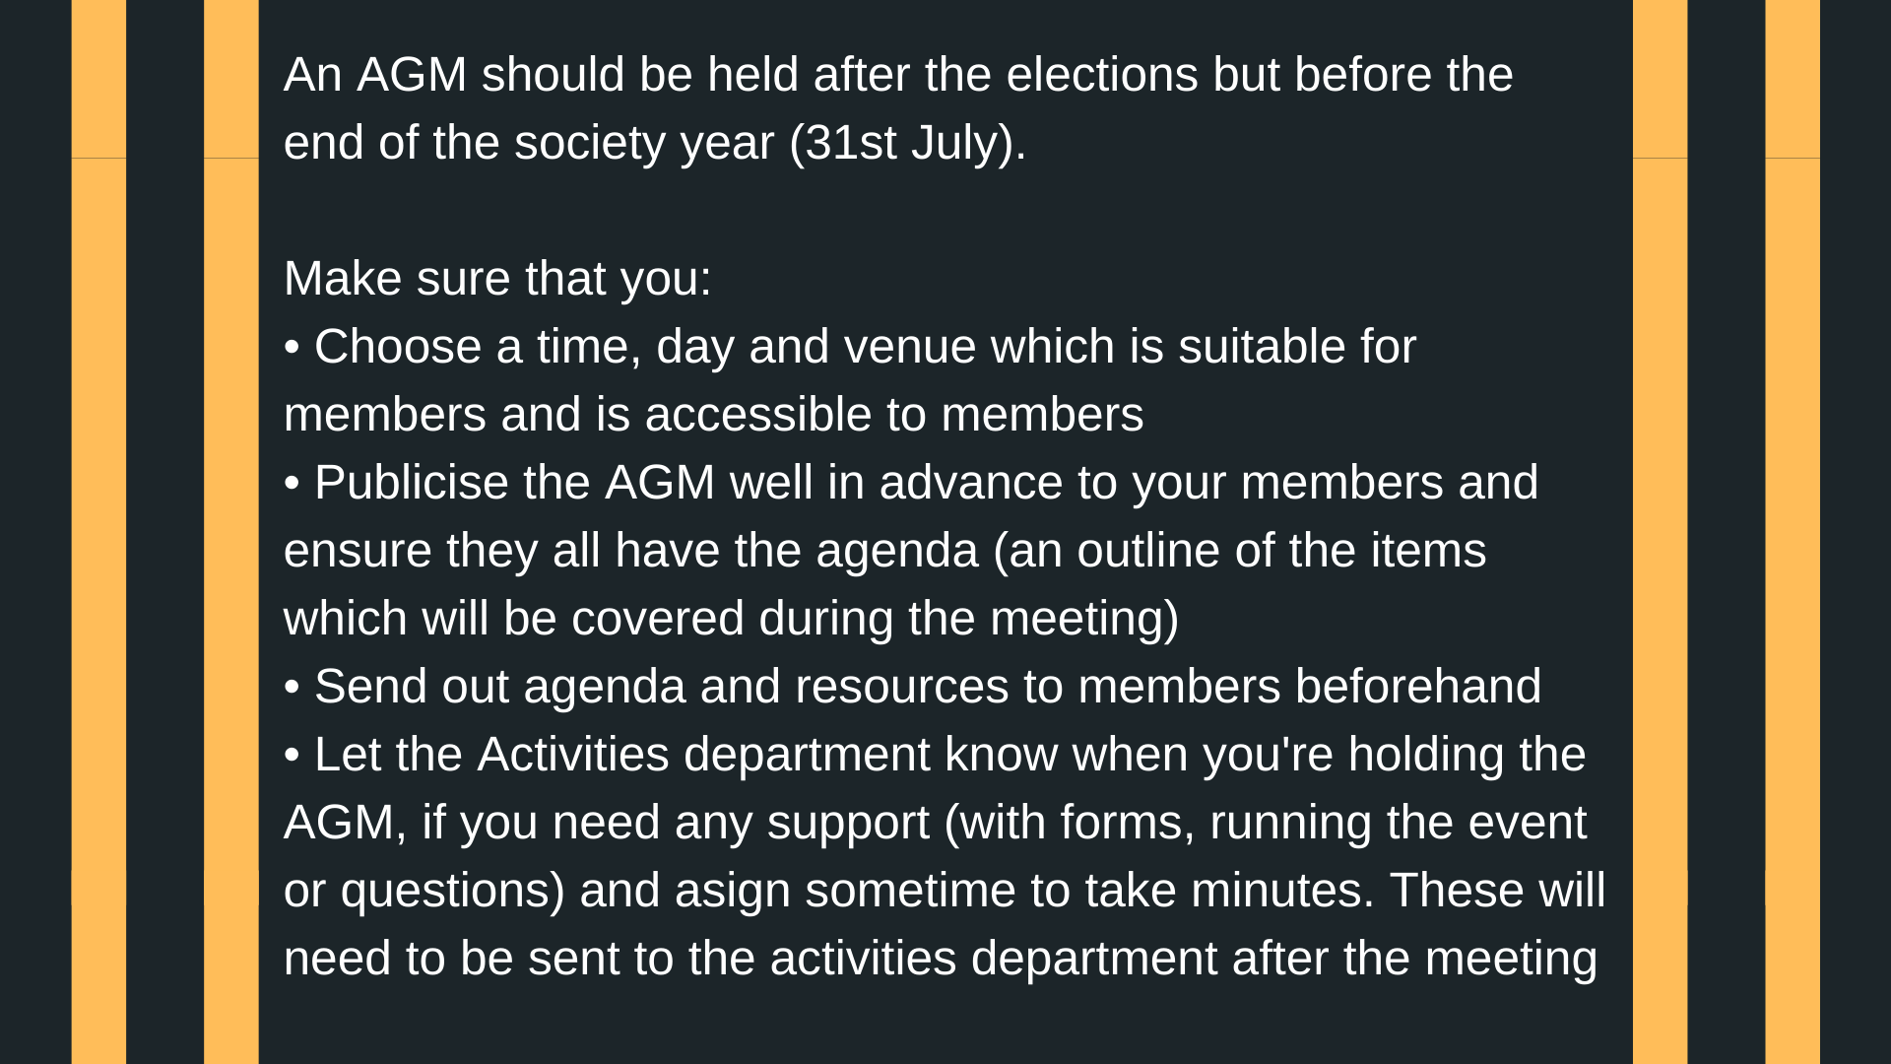The height and width of the screenshot is (1064, 1891).
Task: Click the word 'beforehand'
Action: coord(1418,687)
